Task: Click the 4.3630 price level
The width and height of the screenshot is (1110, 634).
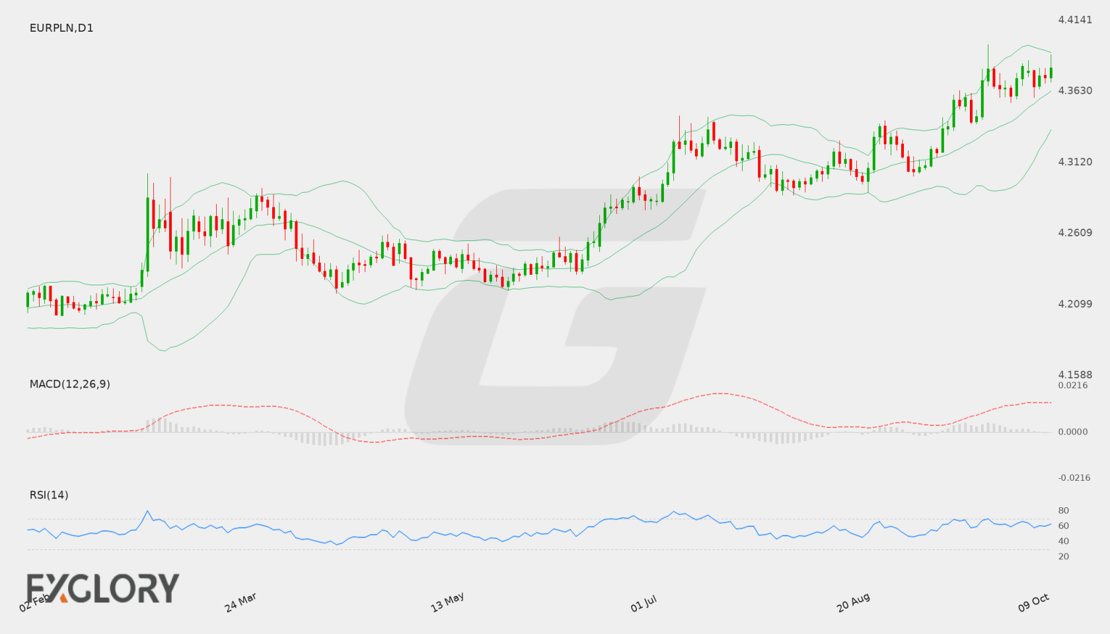Action: click(x=1075, y=90)
